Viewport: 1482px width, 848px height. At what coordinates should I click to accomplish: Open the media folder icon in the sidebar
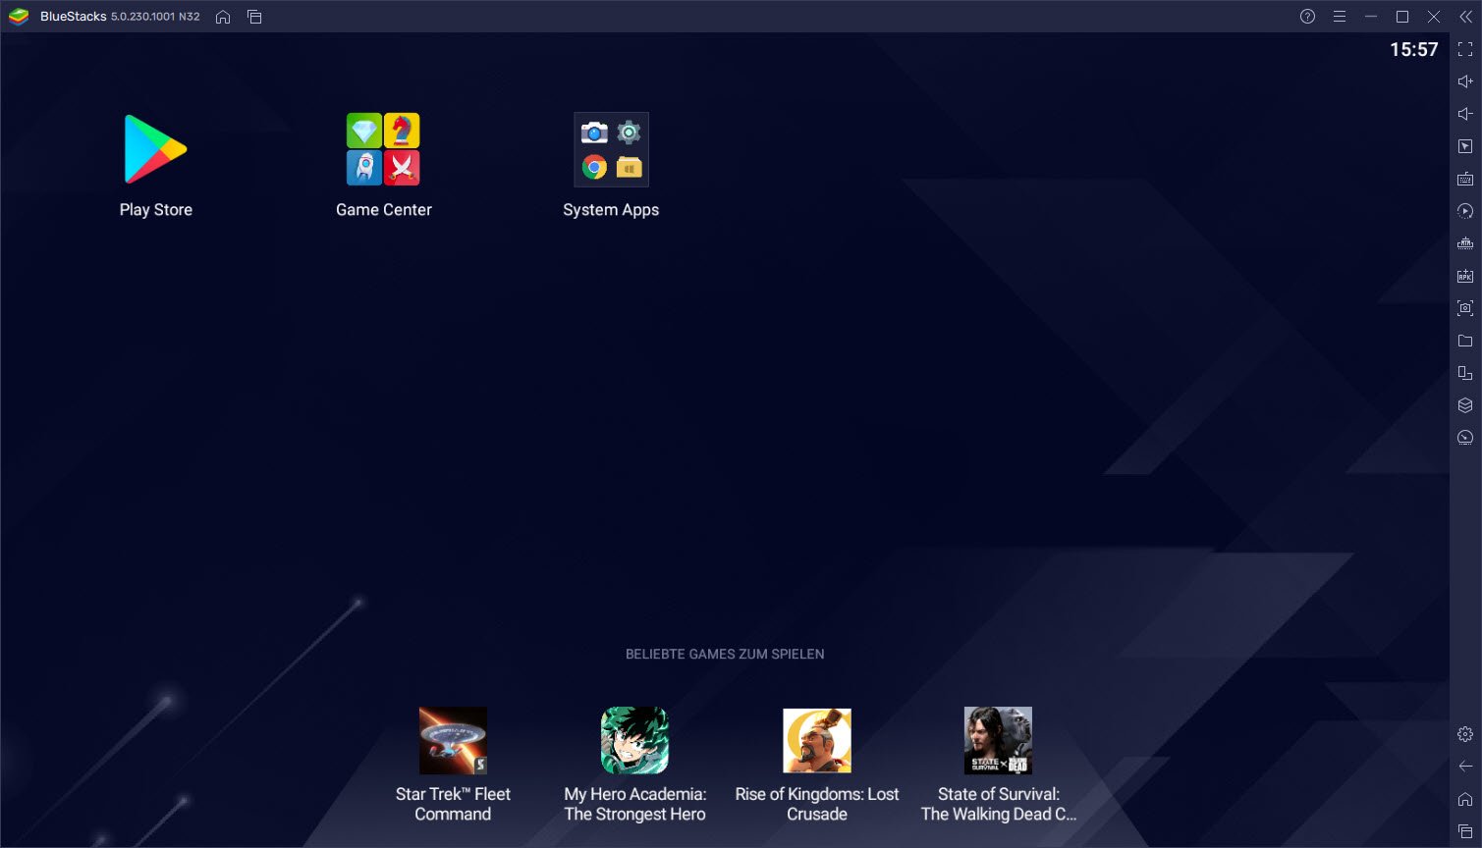(1465, 341)
